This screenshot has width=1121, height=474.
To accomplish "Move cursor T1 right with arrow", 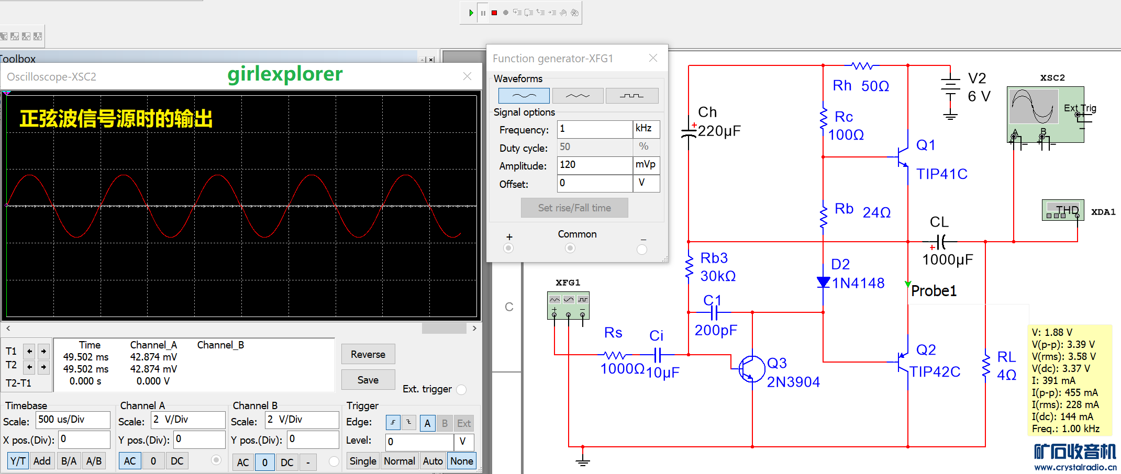I will [43, 351].
